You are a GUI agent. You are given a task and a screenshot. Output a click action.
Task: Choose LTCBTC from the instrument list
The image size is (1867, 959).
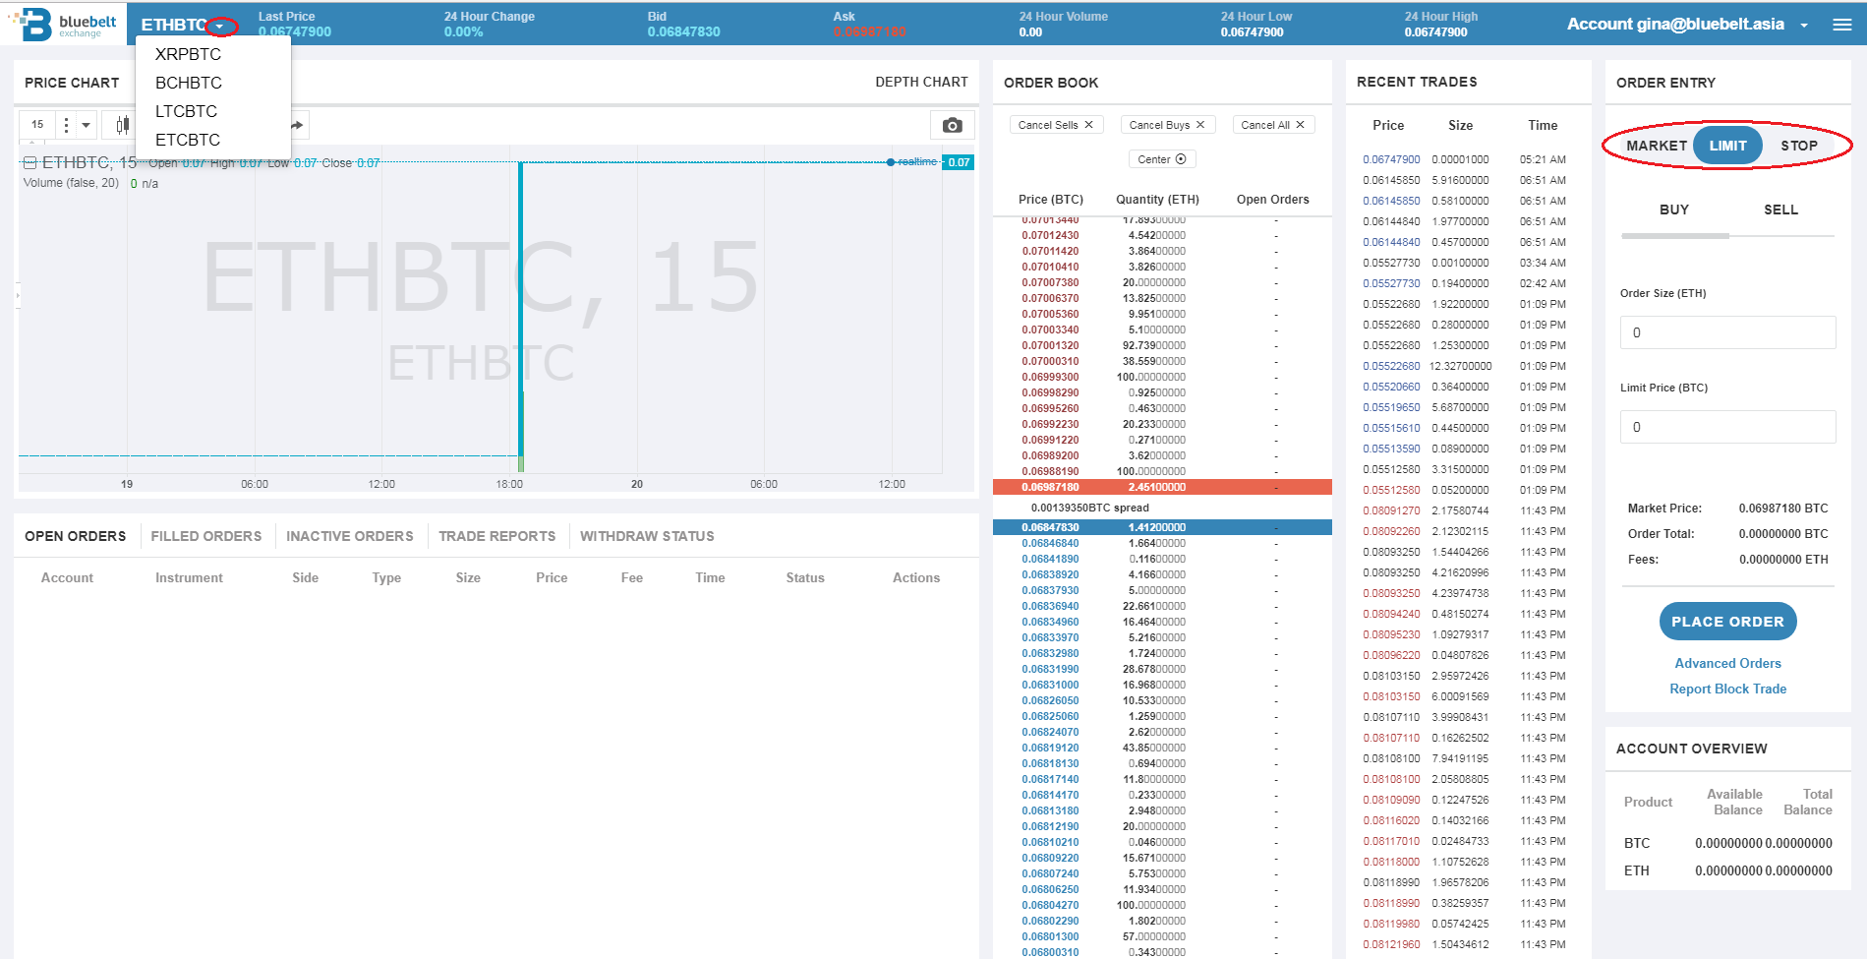186,111
